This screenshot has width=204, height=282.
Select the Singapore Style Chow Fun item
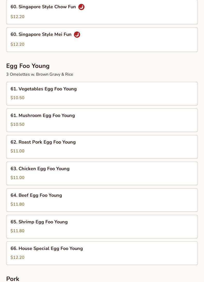43,7
